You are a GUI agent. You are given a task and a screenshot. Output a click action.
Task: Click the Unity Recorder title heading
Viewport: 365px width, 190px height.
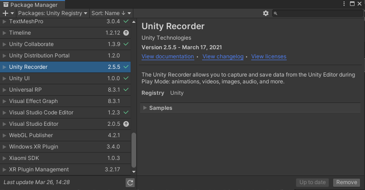pyautogui.click(x=173, y=26)
